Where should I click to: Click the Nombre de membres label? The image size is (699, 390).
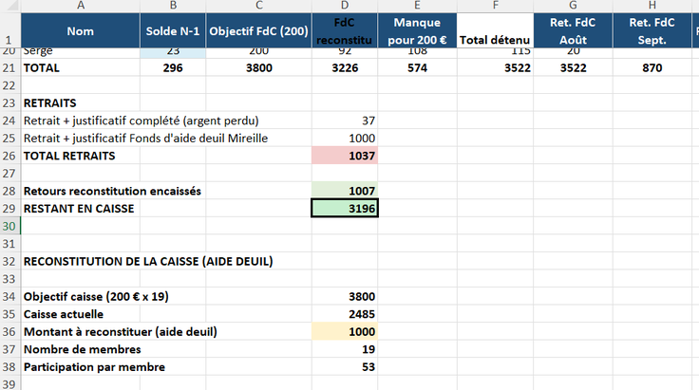click(x=82, y=349)
